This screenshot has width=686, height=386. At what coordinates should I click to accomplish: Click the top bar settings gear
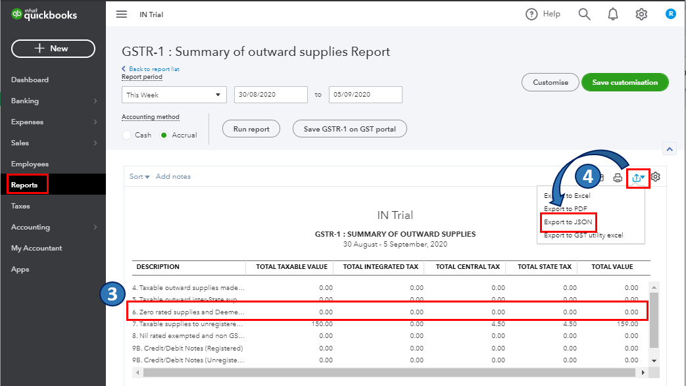pyautogui.click(x=641, y=14)
